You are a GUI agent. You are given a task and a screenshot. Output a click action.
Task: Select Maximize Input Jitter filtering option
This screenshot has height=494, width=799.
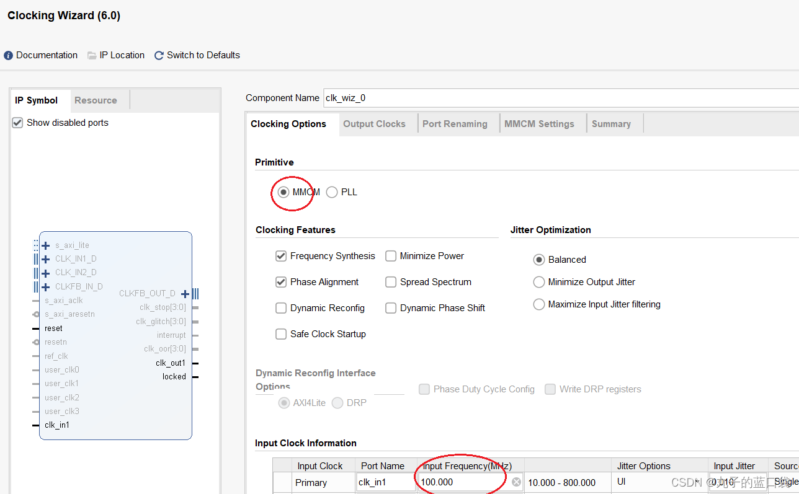[x=539, y=304]
